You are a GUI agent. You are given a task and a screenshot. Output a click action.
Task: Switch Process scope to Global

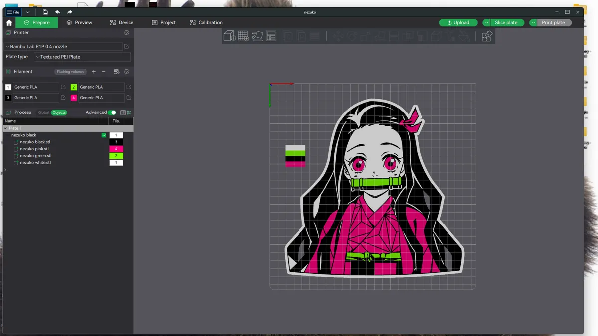pyautogui.click(x=44, y=112)
